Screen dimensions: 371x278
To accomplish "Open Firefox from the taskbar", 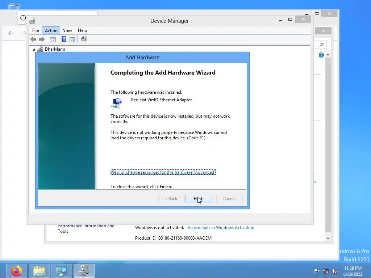I will tap(17, 271).
